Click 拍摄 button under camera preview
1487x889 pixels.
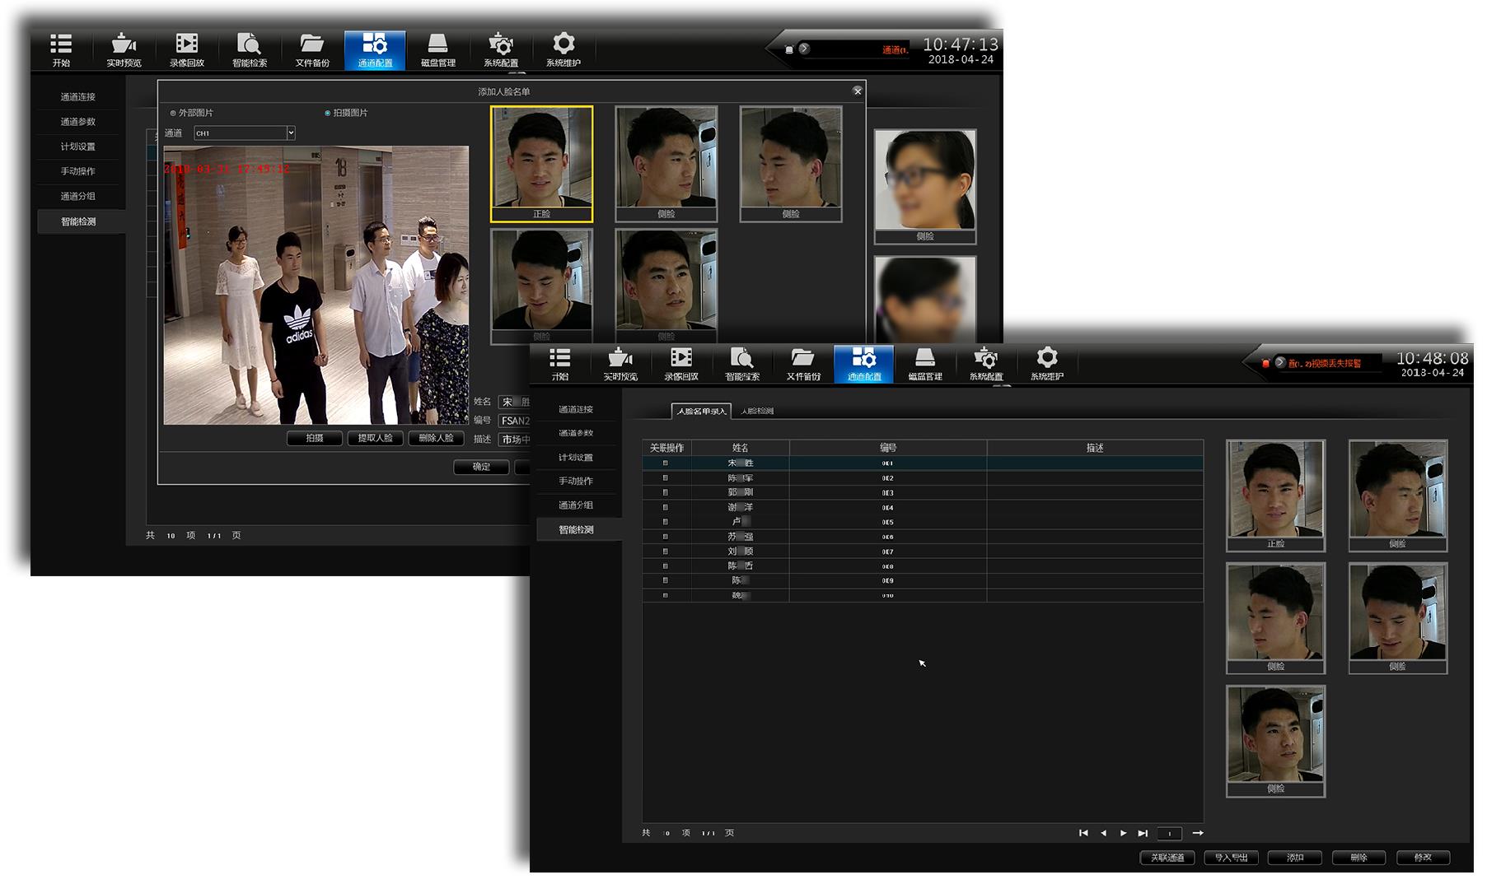(315, 438)
